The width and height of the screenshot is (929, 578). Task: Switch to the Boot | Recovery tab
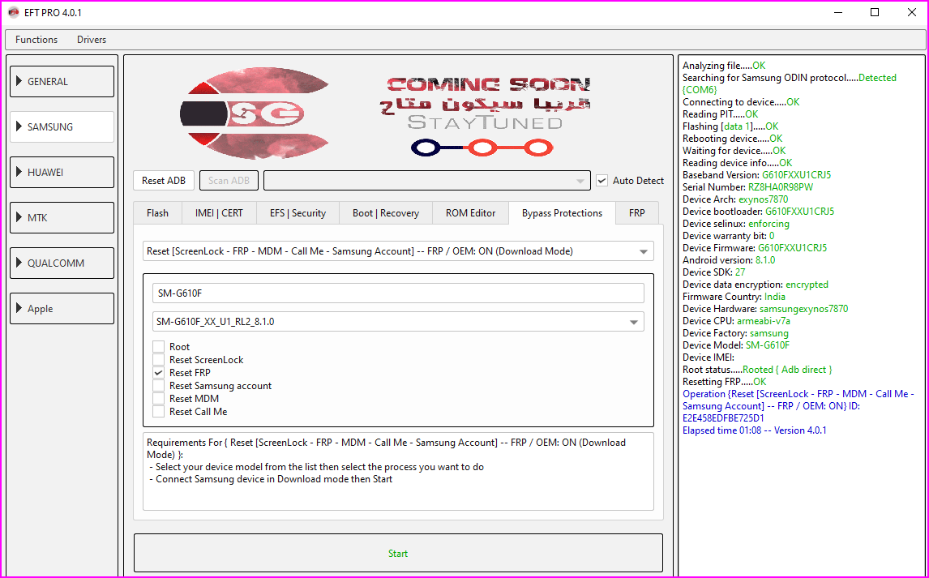[386, 213]
